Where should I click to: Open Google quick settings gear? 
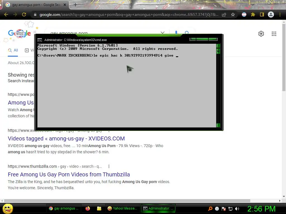pos(261,34)
